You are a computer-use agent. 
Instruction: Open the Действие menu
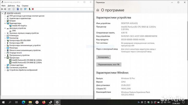tap(11, 6)
